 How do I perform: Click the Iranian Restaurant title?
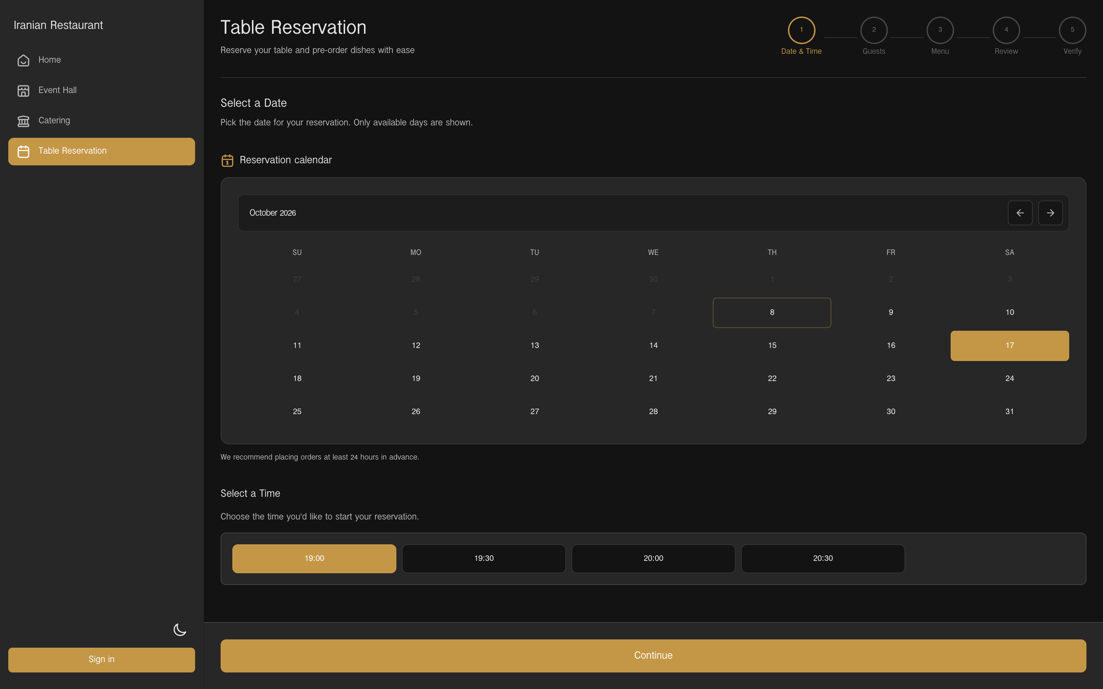[58, 25]
